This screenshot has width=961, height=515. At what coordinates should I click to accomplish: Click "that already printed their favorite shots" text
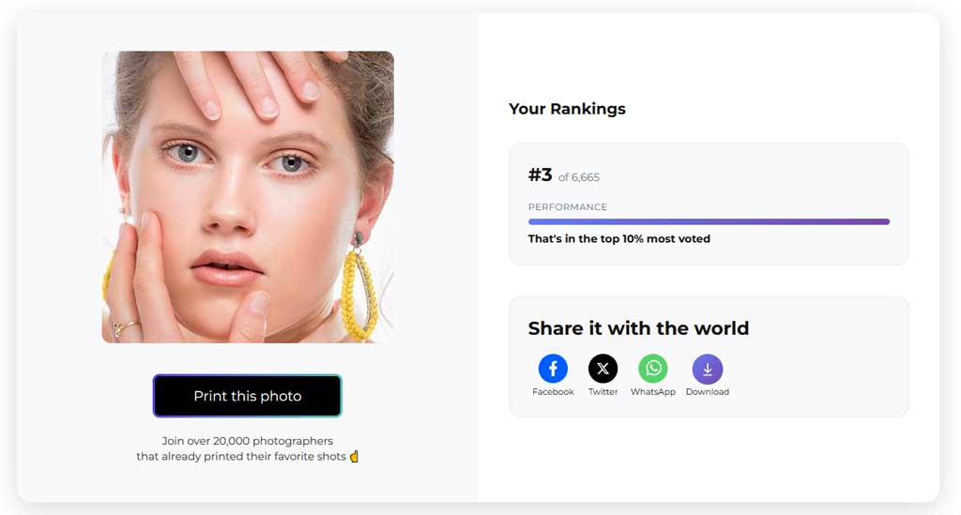click(x=241, y=457)
